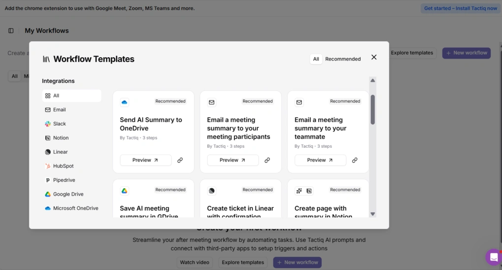Click Explore templates button in page header
The height and width of the screenshot is (270, 502).
tap(412, 53)
